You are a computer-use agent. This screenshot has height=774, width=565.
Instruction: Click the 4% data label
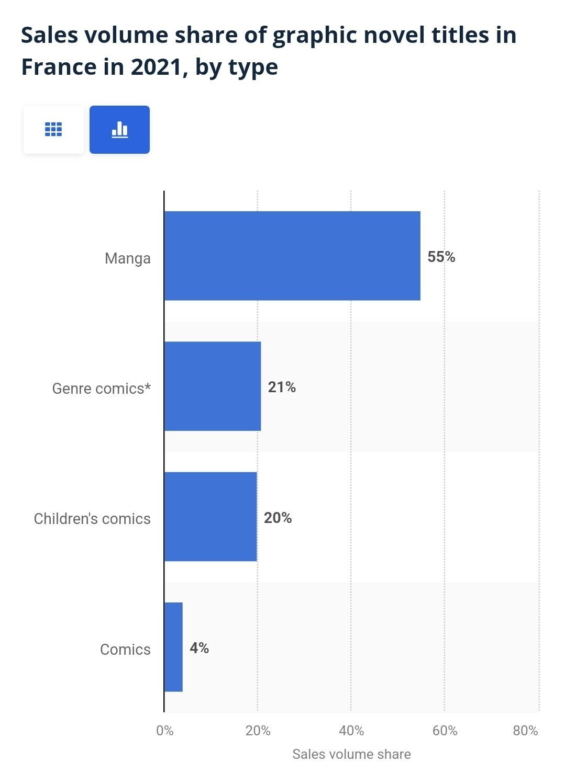coord(199,648)
